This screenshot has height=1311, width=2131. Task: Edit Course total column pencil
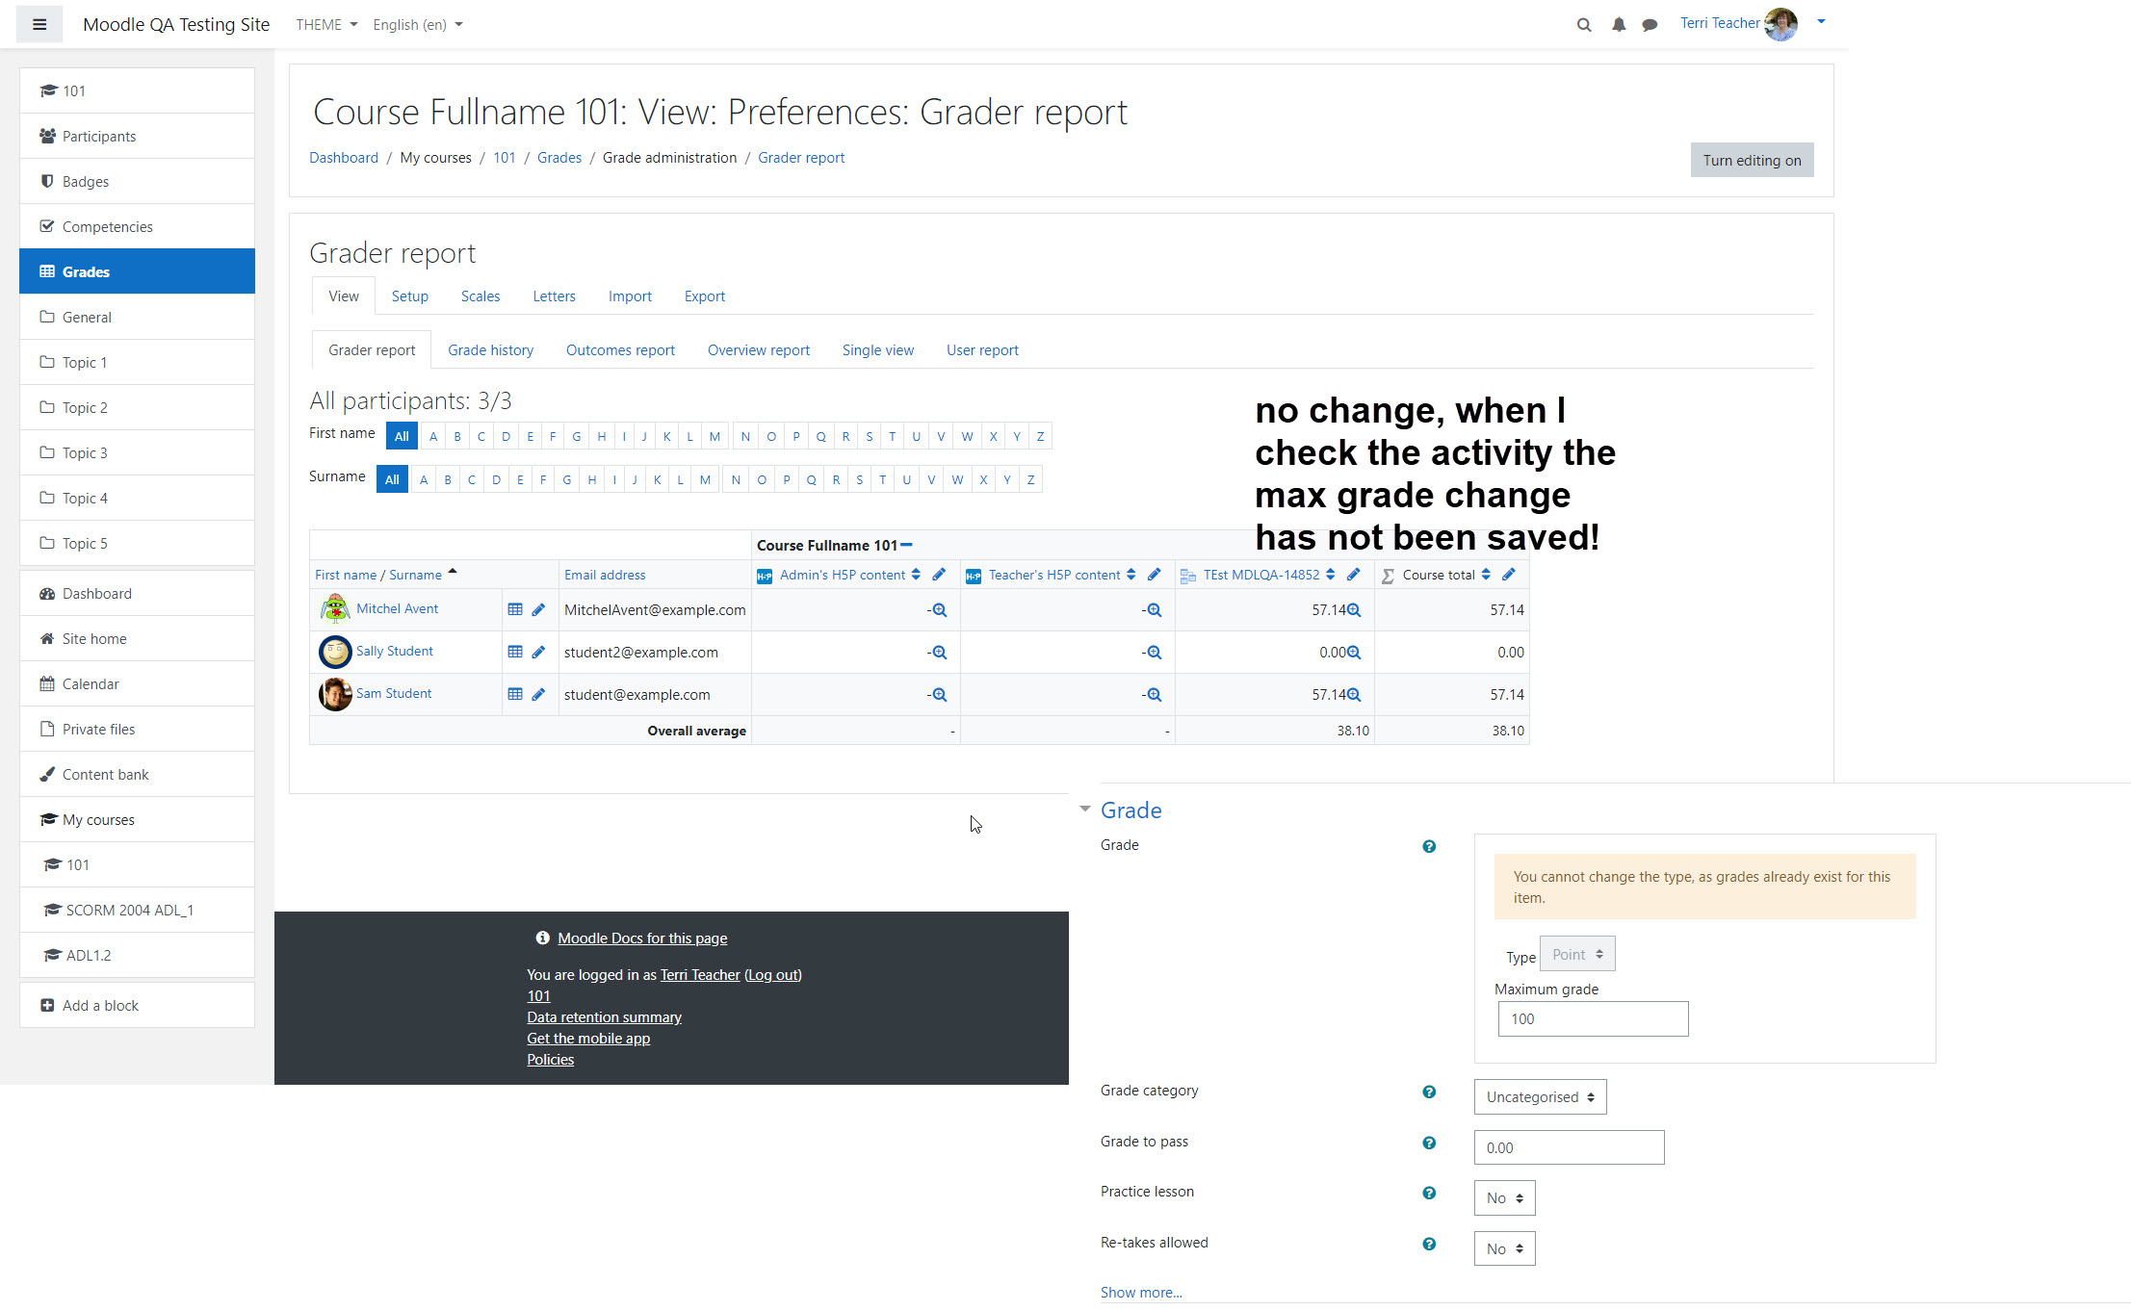(1509, 575)
